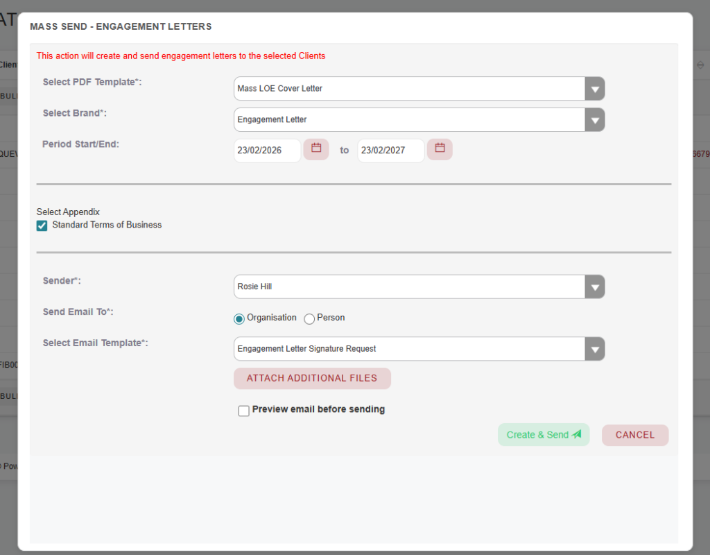Choose Person as email recipient
Screen dimensions: 710x555
pyautogui.click(x=309, y=318)
